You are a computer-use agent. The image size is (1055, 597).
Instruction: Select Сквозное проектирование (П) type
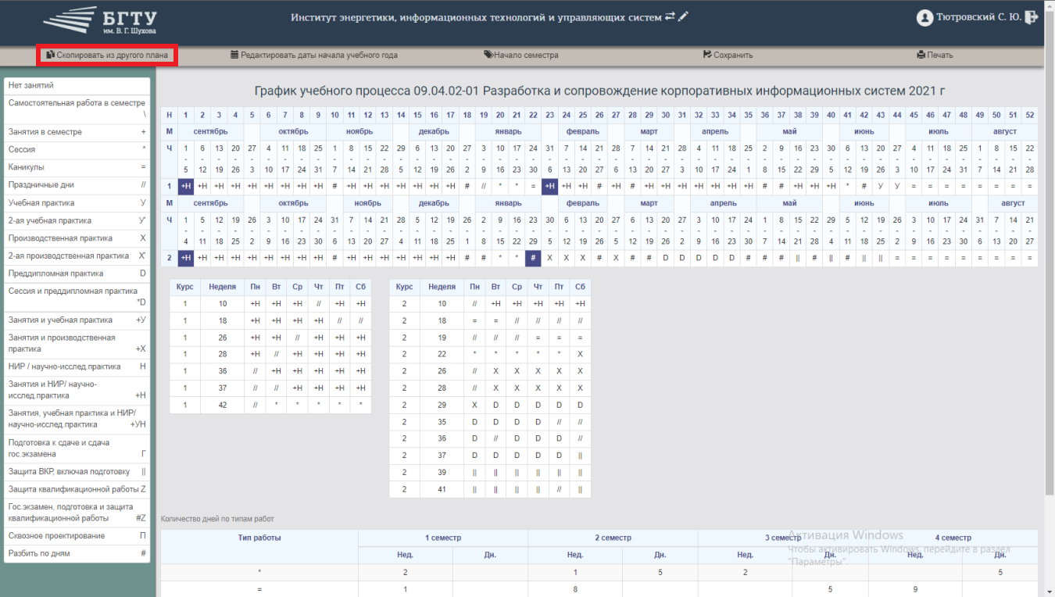[77, 536]
